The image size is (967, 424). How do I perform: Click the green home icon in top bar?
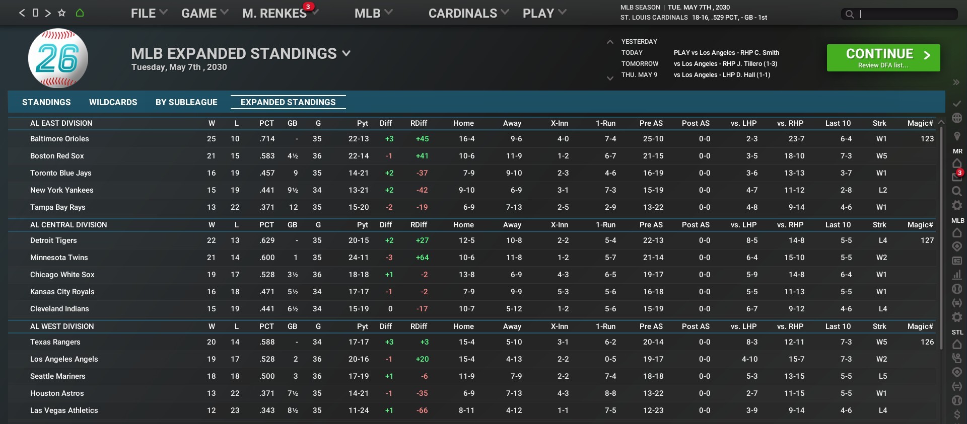point(80,13)
